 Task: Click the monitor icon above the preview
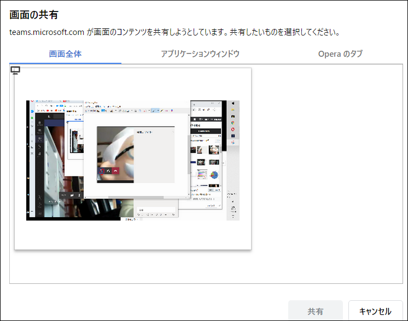tap(15, 70)
